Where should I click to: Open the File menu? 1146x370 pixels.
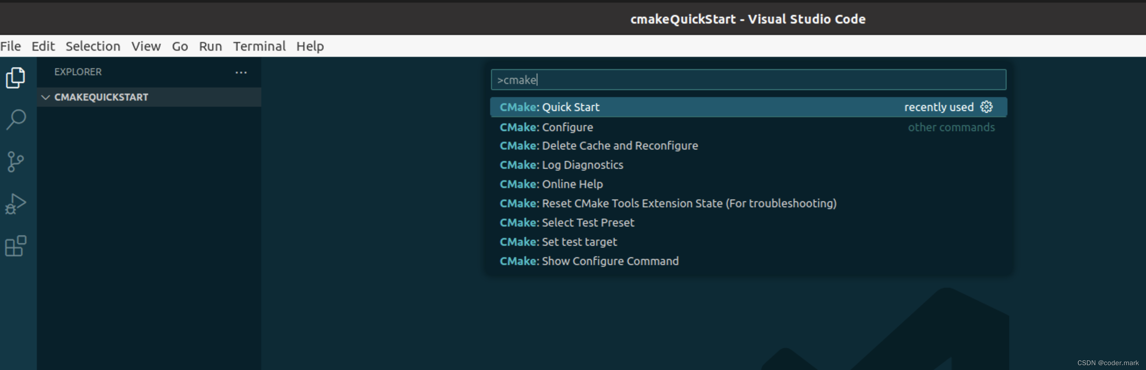11,46
